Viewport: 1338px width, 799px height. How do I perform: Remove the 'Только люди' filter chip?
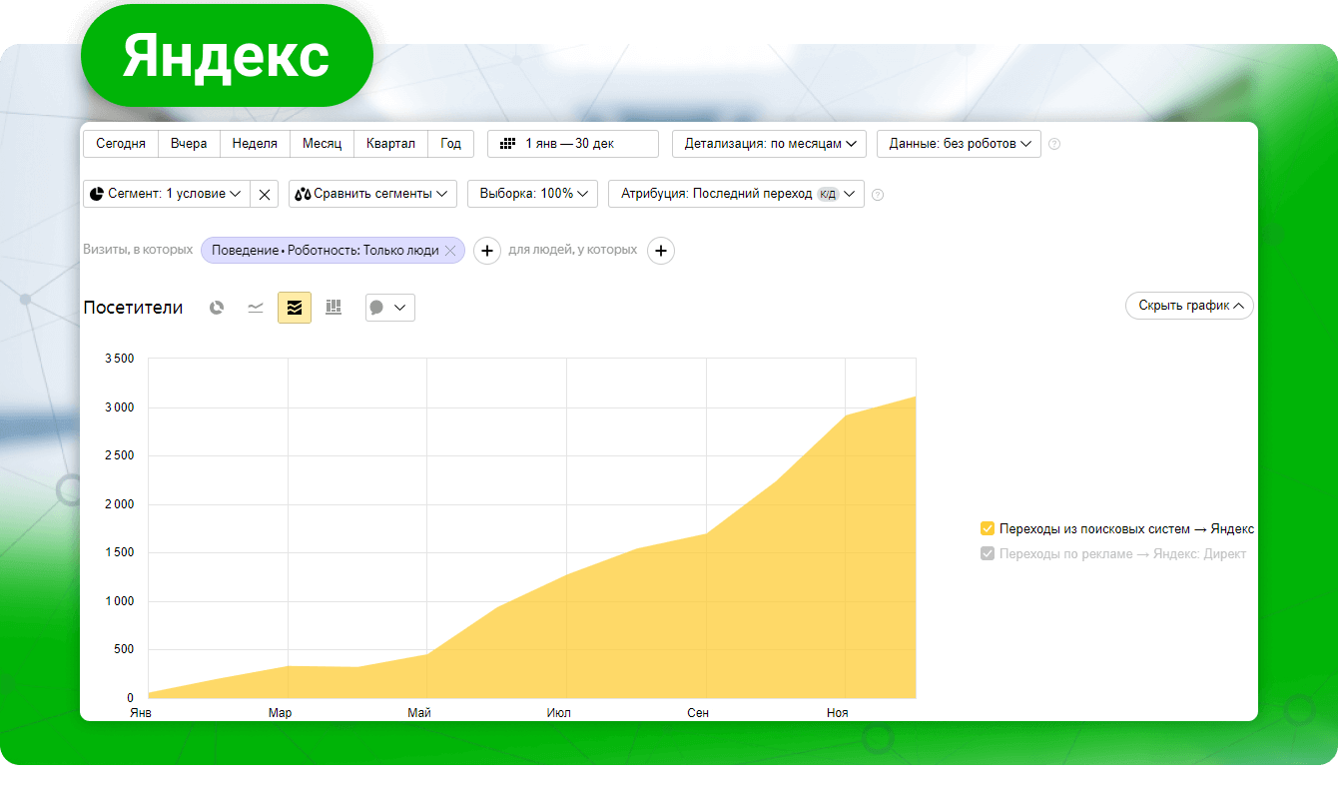pos(450,251)
